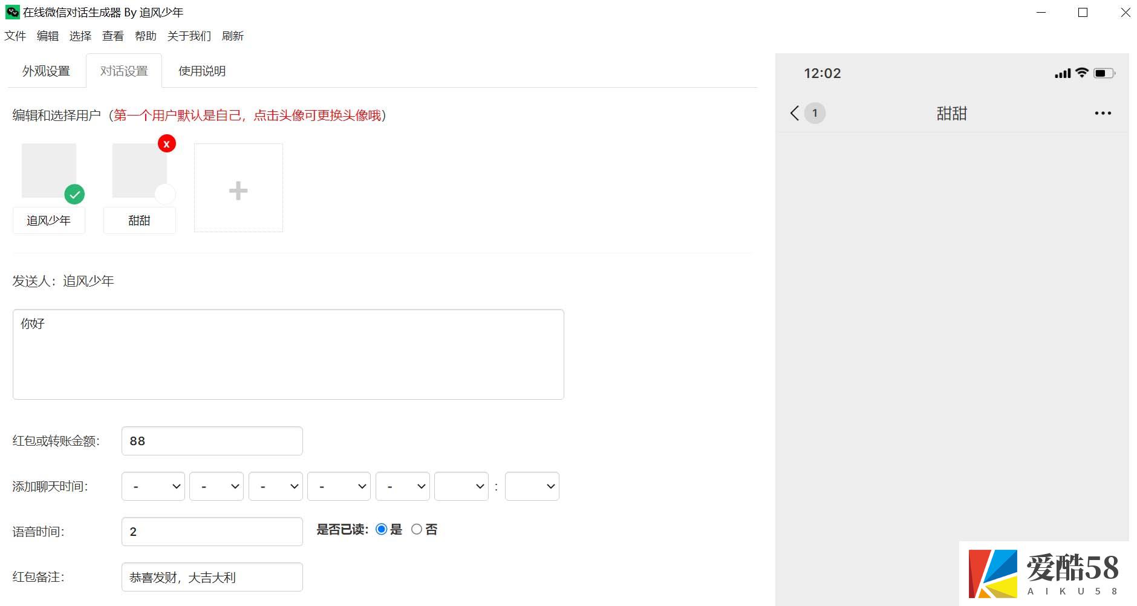Maximize the application window
The height and width of the screenshot is (606, 1137).
pos(1083,12)
